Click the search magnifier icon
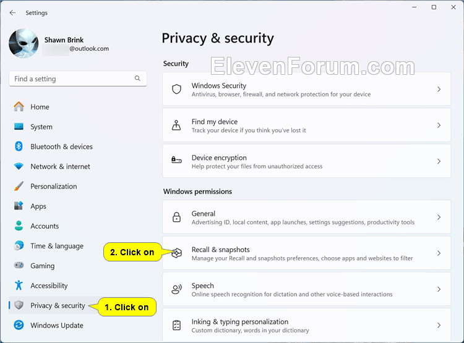 click(x=137, y=78)
